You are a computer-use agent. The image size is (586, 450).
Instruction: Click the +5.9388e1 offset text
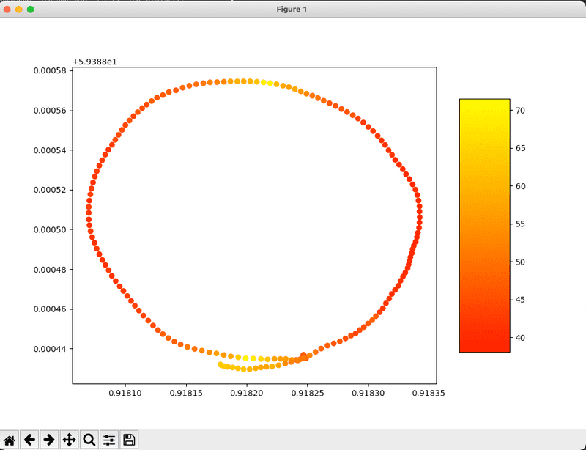(96, 61)
